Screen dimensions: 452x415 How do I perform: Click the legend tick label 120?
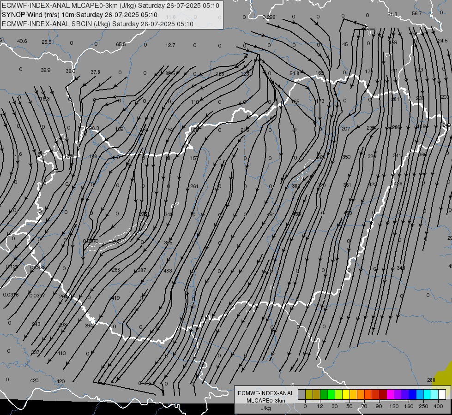tap(394, 406)
